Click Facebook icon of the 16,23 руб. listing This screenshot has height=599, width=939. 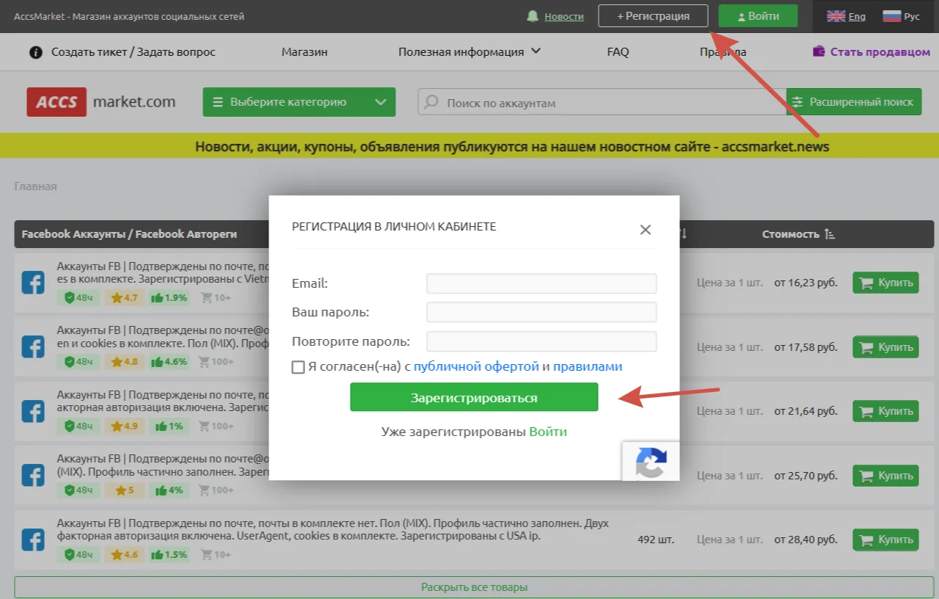[33, 283]
